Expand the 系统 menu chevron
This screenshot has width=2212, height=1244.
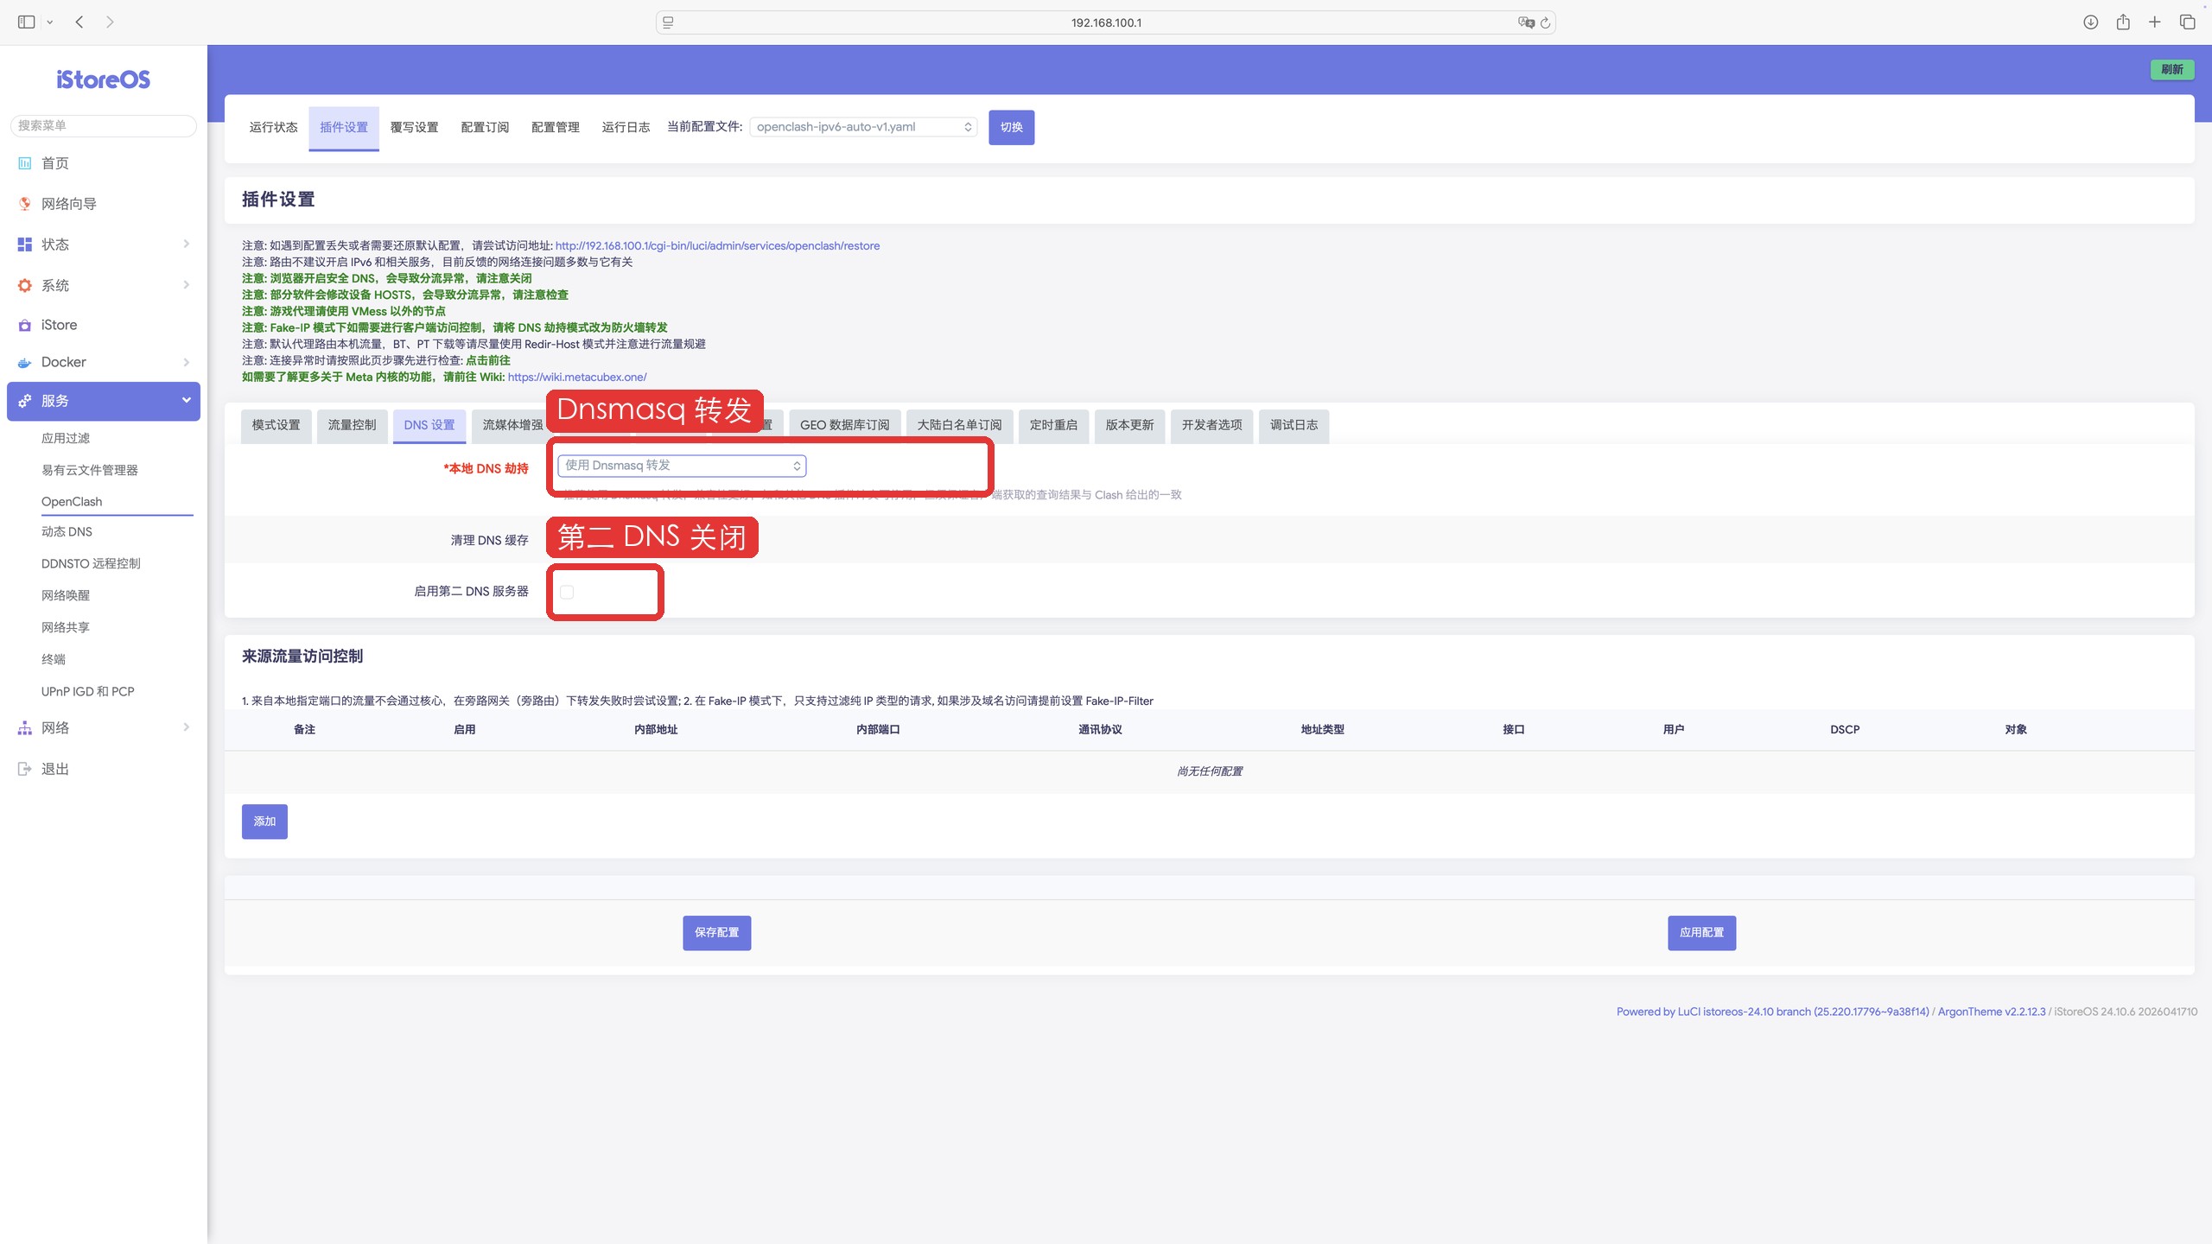[x=187, y=285]
